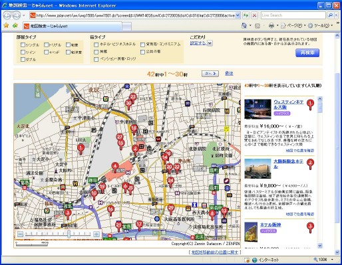Open the 大阪新阪急ホテル hotel link

pyautogui.click(x=288, y=164)
